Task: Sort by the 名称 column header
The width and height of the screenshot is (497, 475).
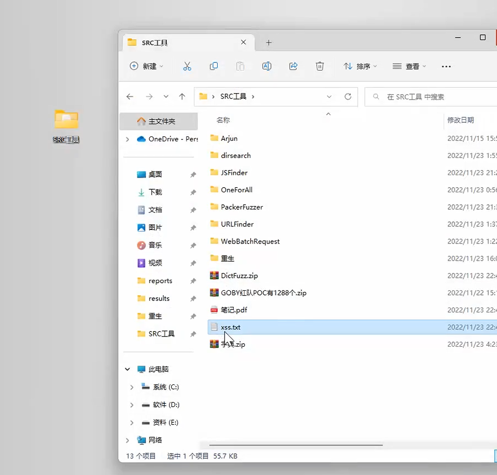Action: [223, 120]
